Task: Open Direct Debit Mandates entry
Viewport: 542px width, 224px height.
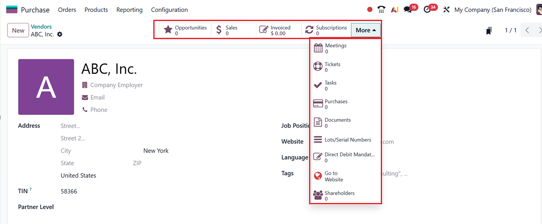Action: pyautogui.click(x=345, y=157)
